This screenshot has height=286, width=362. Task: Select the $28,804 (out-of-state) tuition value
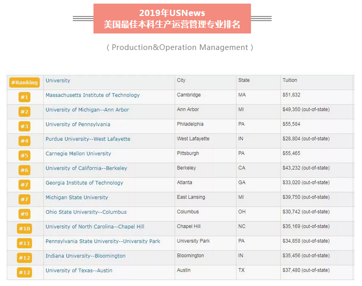306,139
